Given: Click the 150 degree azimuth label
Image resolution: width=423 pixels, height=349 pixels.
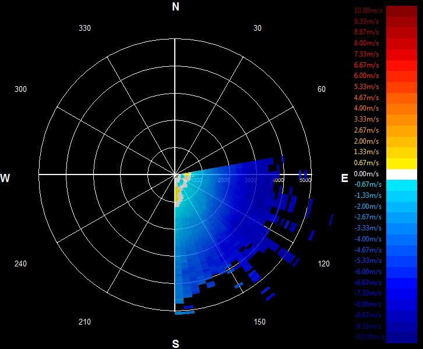Looking at the screenshot, I should tap(259, 322).
